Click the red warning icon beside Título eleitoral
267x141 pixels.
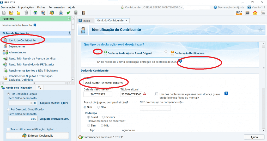[x=144, y=94]
